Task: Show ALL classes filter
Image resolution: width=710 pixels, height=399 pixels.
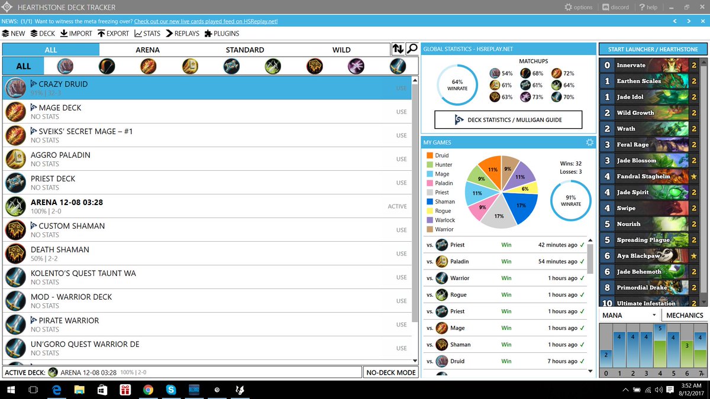Action: tap(24, 66)
